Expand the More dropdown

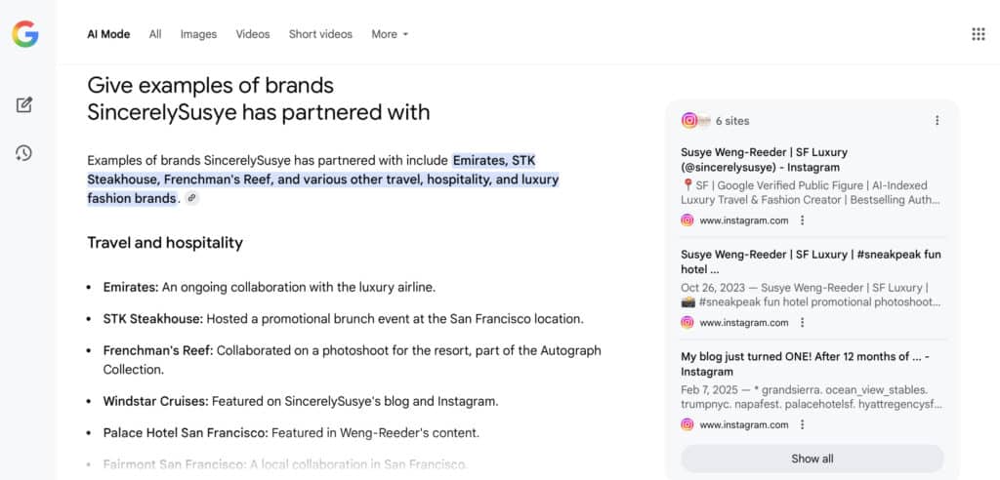[390, 34]
